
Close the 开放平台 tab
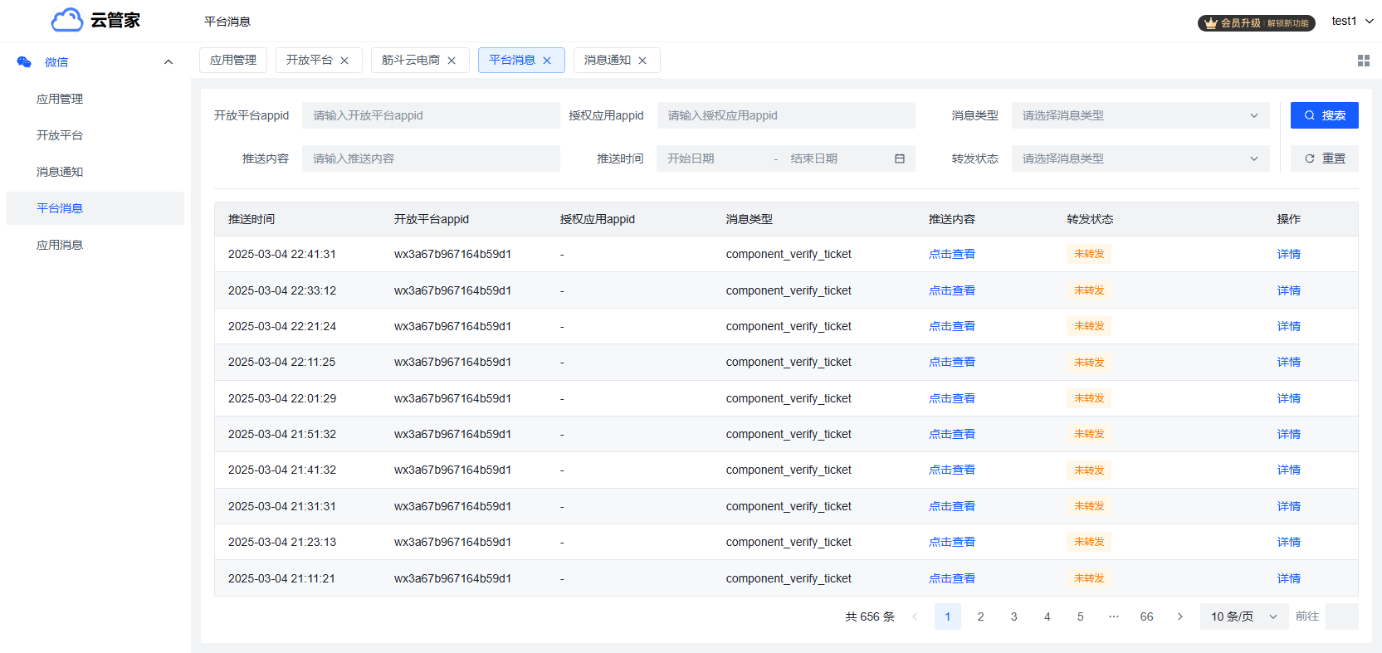click(x=344, y=61)
